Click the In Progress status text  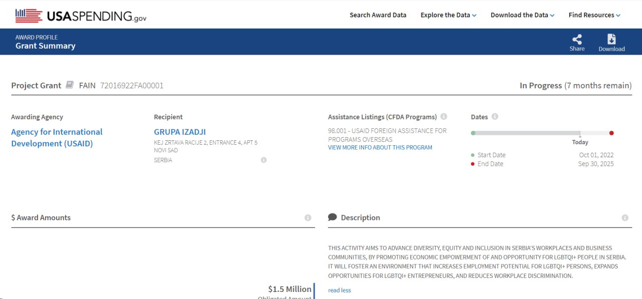(x=541, y=86)
